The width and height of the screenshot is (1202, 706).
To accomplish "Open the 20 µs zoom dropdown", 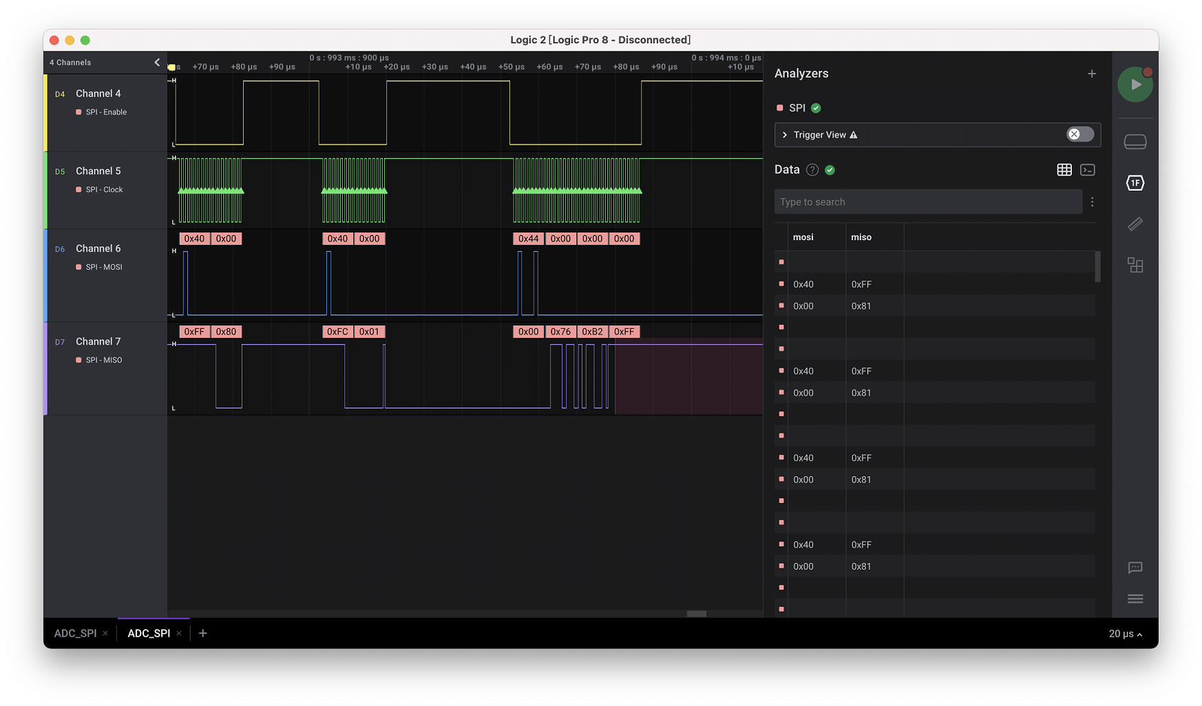I will 1125,634.
